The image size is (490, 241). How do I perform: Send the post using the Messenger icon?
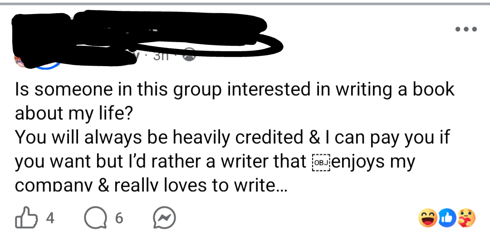click(163, 218)
